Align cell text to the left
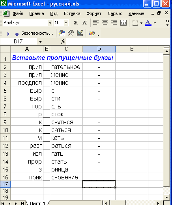The height and width of the screenshot is (205, 172). coord(96,23)
